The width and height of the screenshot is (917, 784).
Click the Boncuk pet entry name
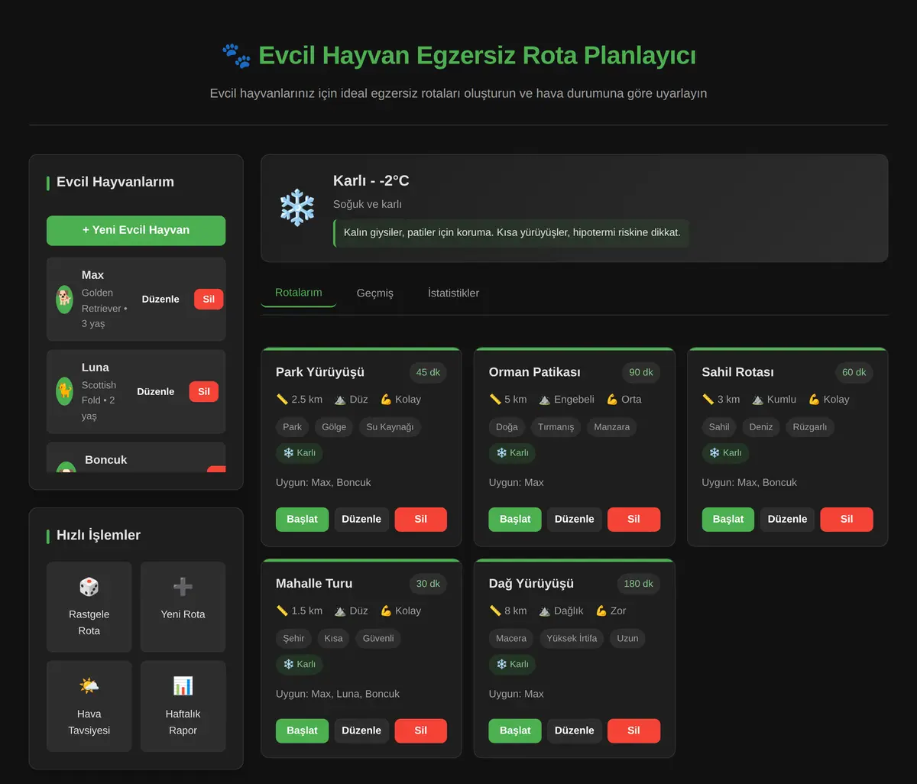coord(106,460)
